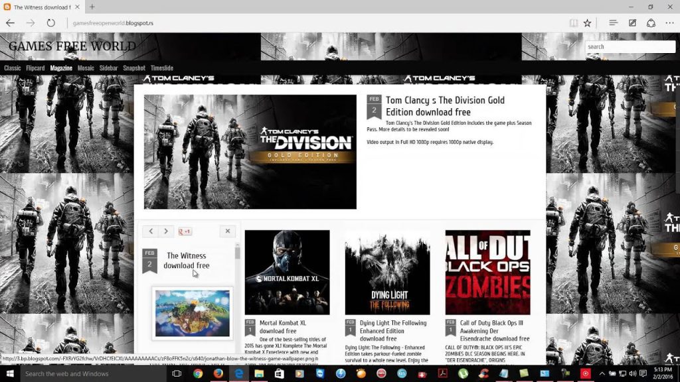Open Tom Clancy's The Division Gold Edition post

pos(445,106)
